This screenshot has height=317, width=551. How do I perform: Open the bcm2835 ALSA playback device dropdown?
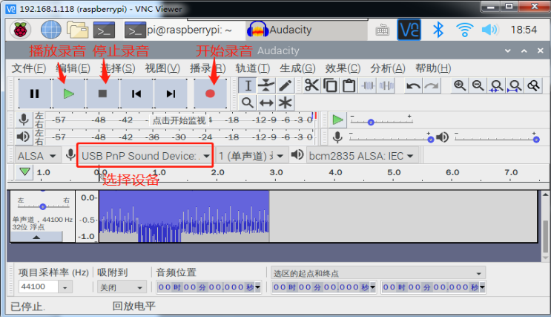click(361, 156)
